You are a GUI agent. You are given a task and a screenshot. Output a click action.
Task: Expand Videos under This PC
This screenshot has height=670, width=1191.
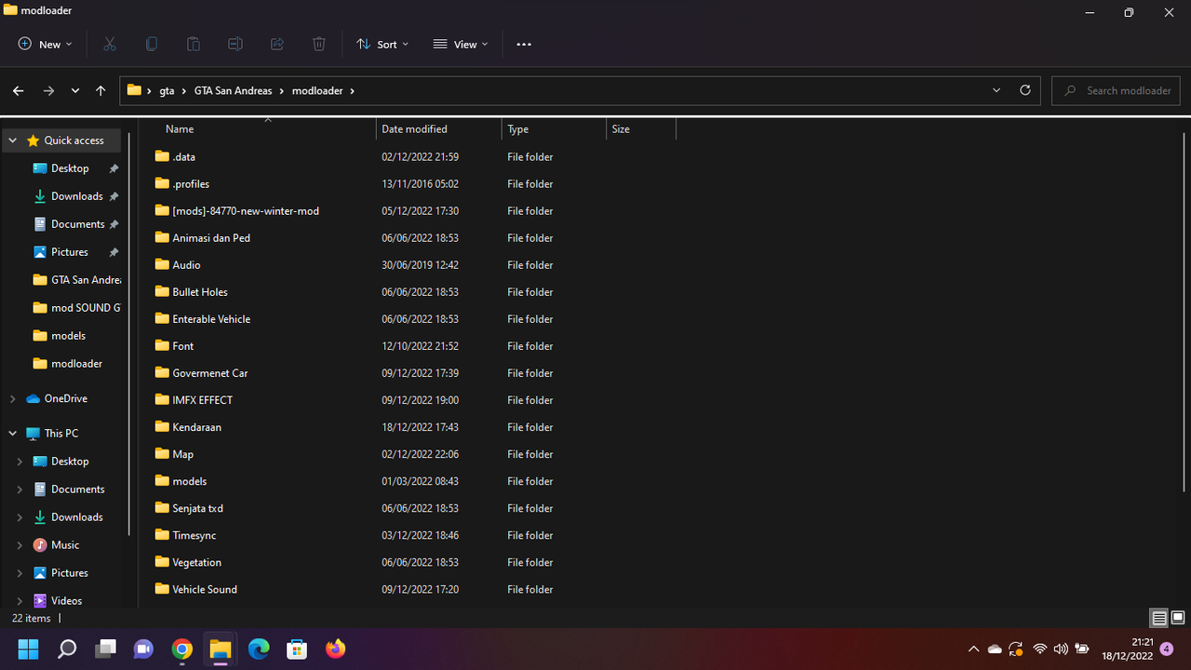[20, 601]
